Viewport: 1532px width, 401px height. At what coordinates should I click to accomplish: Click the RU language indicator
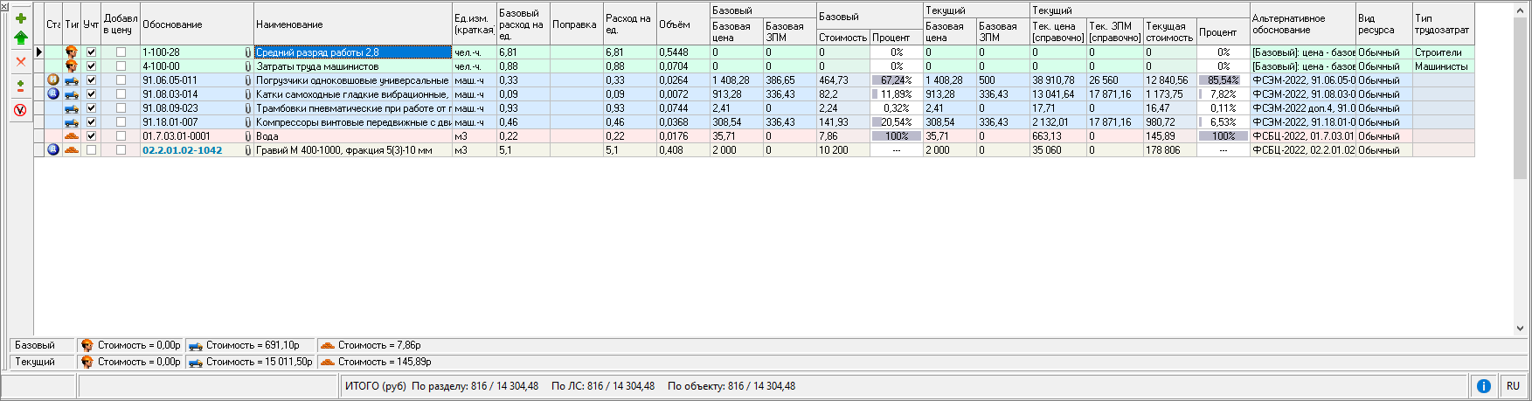pyautogui.click(x=1513, y=386)
